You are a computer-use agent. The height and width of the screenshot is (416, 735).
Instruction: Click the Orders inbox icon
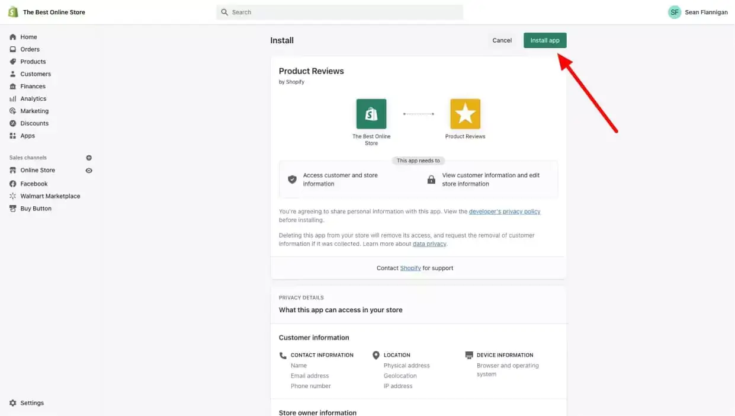13,49
